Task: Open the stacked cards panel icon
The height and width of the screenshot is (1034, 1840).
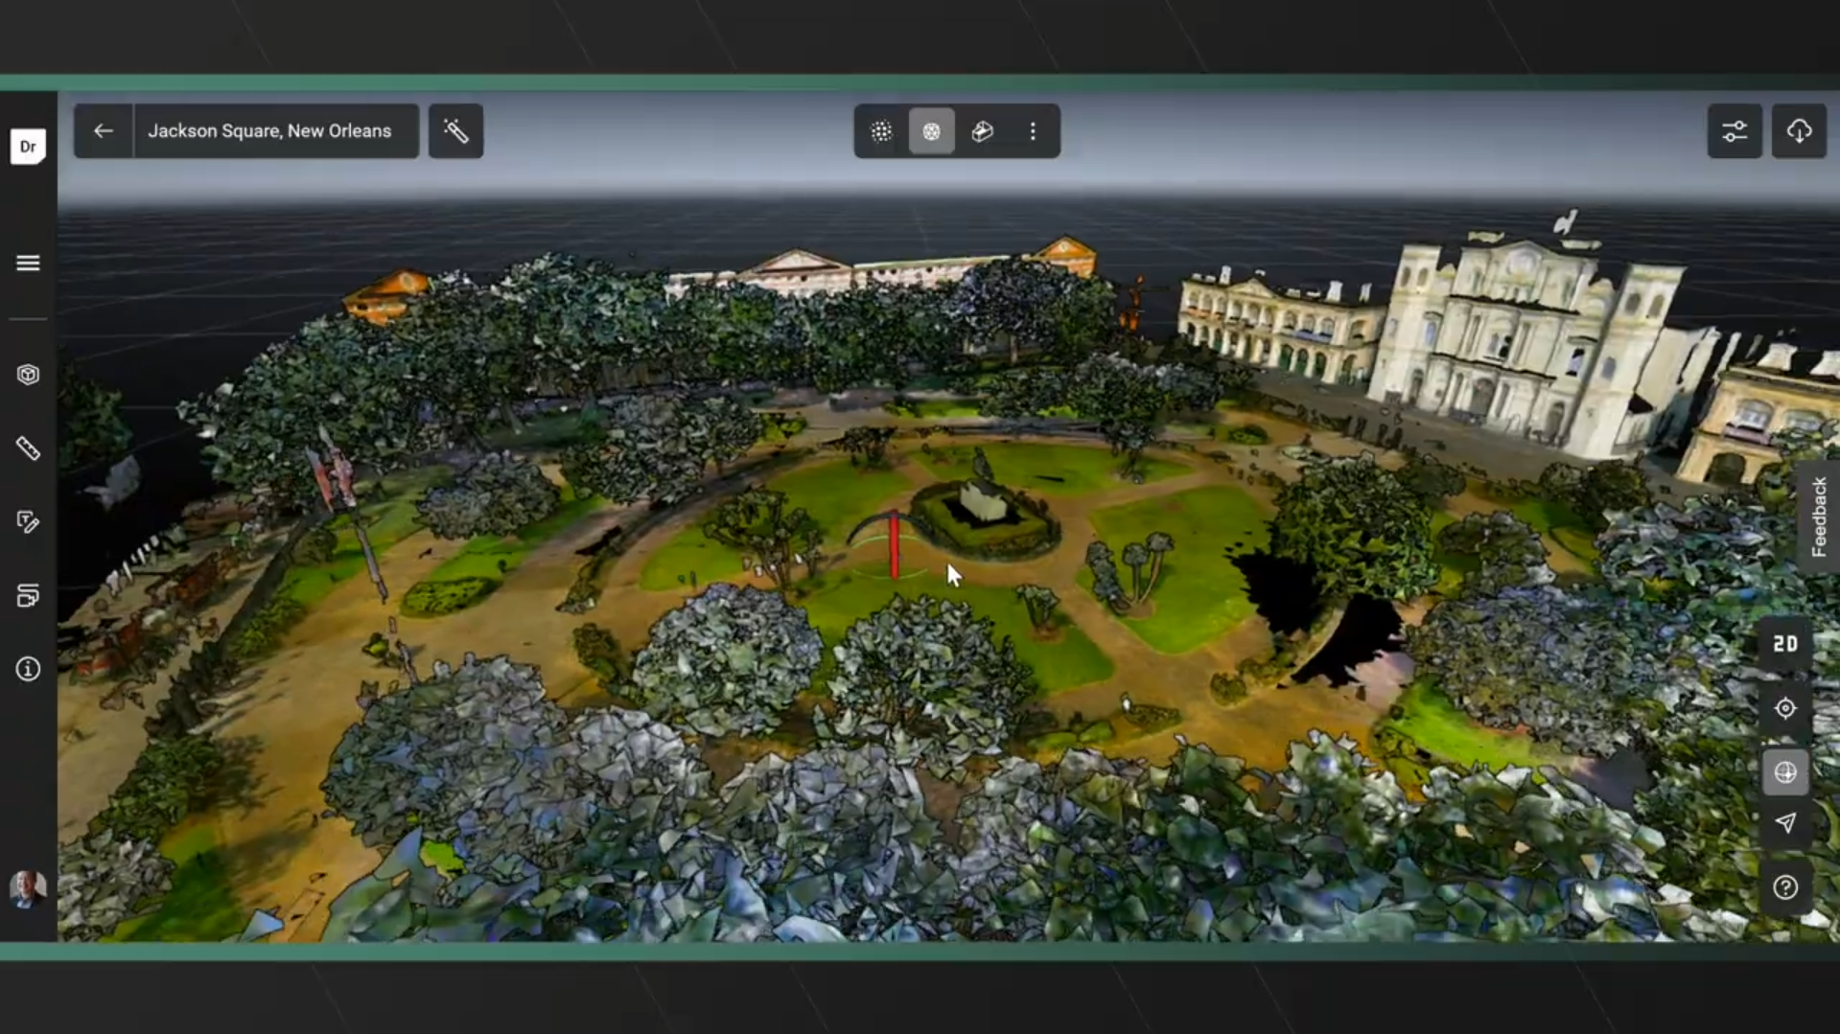Action: point(28,596)
